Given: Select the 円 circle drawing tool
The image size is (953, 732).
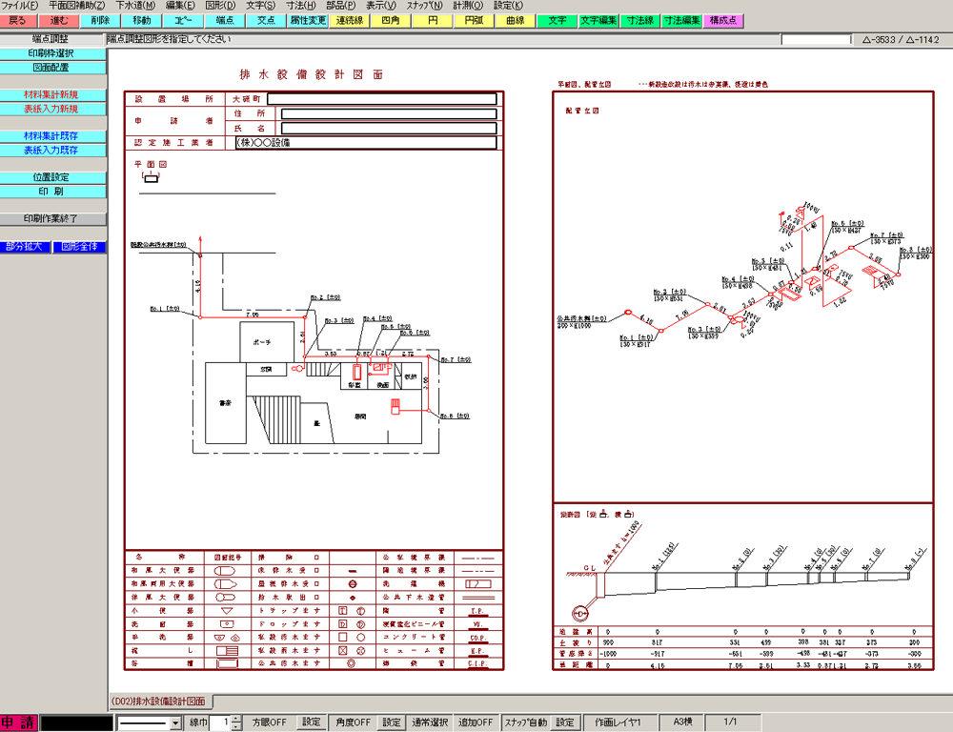Looking at the screenshot, I should (x=432, y=21).
